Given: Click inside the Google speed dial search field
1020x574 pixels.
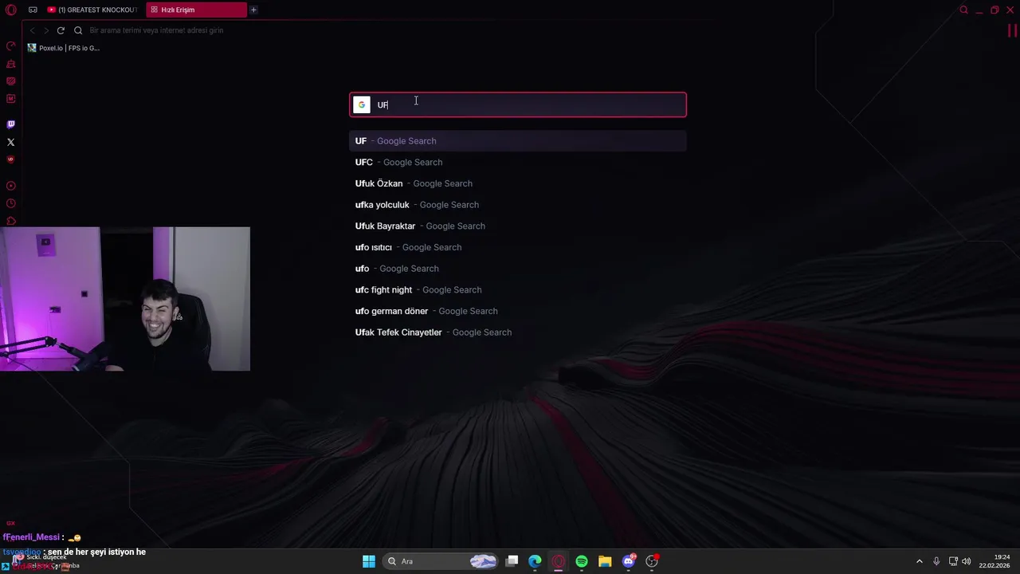Looking at the screenshot, I should point(518,104).
